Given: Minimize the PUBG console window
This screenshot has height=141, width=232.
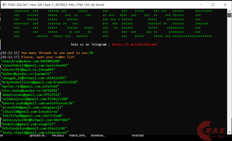Looking at the screenshot, I should coord(201,5).
